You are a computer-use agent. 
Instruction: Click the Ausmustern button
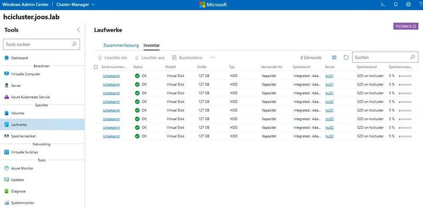point(187,58)
